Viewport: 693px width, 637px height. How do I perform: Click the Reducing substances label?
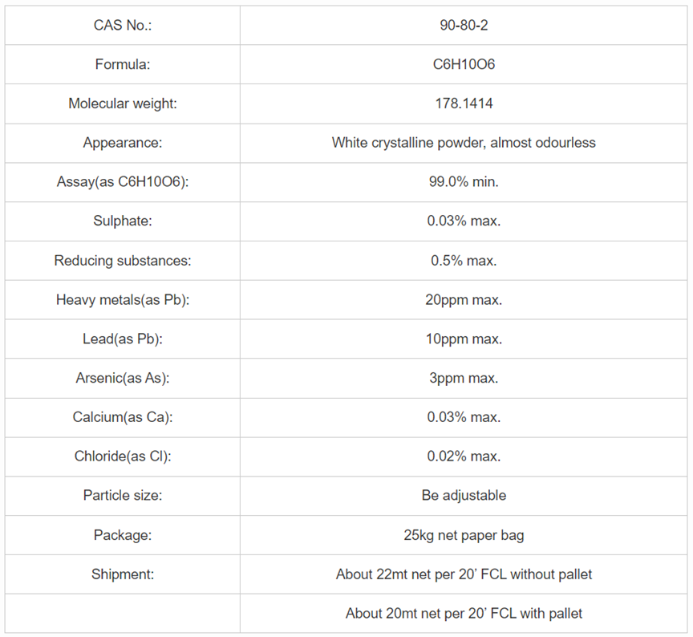[x=123, y=261]
